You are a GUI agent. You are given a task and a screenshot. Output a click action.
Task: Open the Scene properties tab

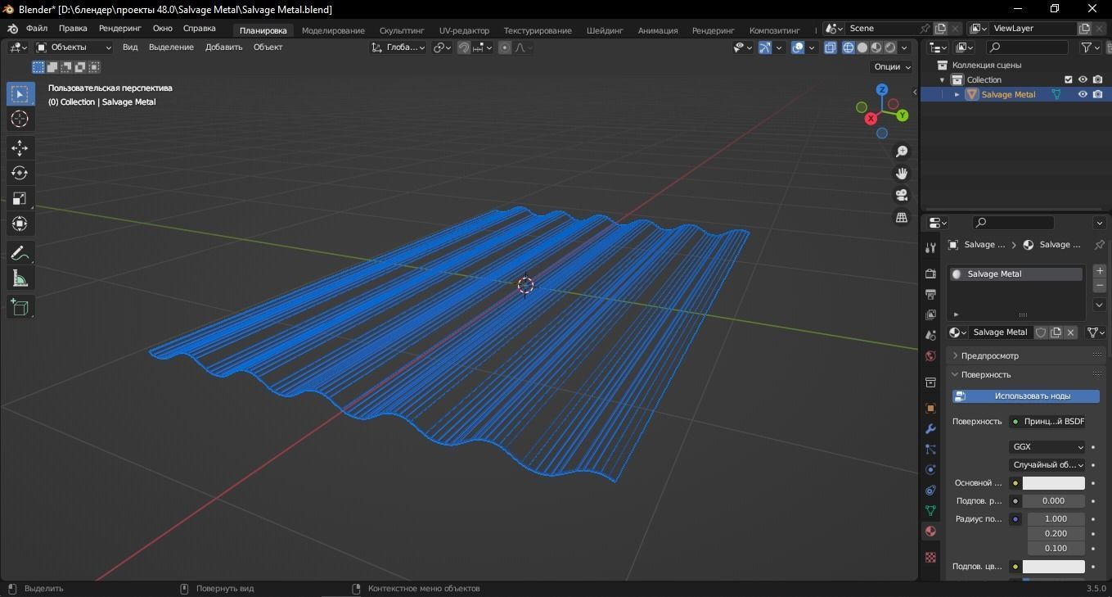coord(930,335)
